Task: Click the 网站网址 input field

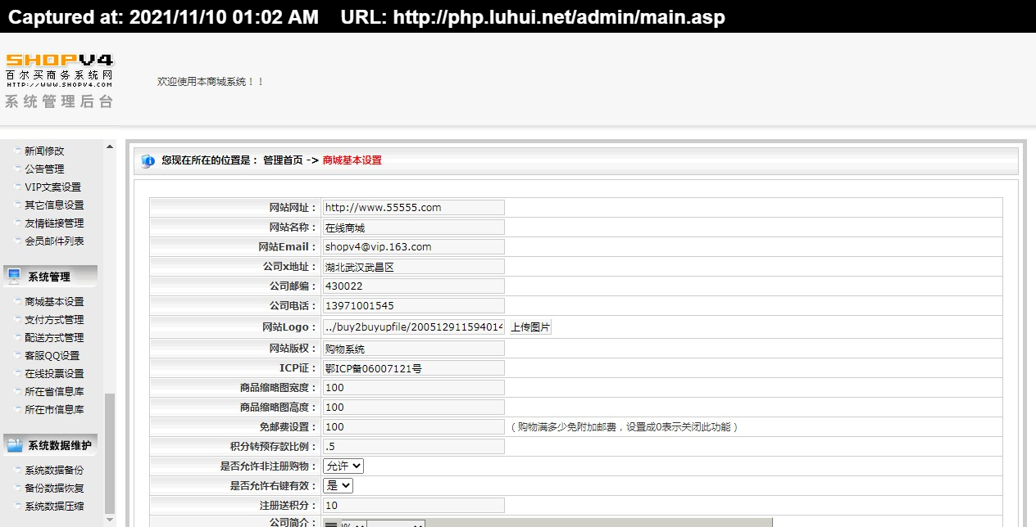Action: point(414,208)
